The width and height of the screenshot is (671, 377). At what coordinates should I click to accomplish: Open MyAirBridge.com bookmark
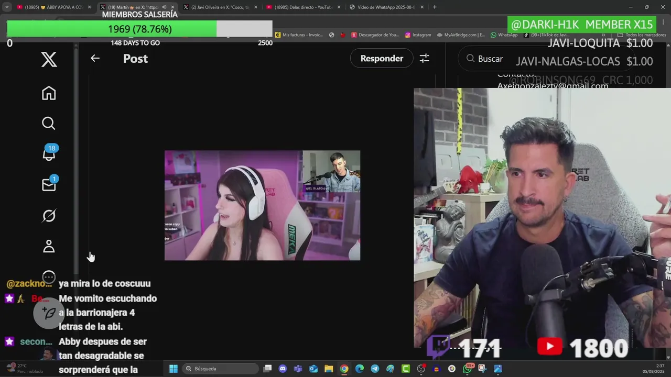[x=461, y=35]
